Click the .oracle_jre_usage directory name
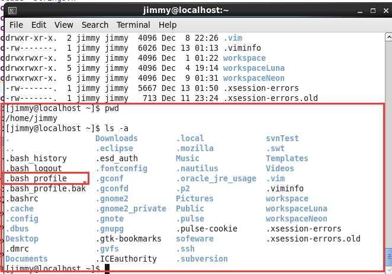Screen dimensions: 392x274 pos(216,178)
